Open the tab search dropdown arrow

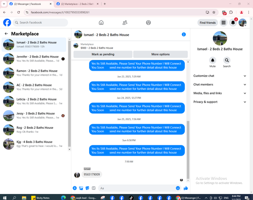(x=4, y=4)
